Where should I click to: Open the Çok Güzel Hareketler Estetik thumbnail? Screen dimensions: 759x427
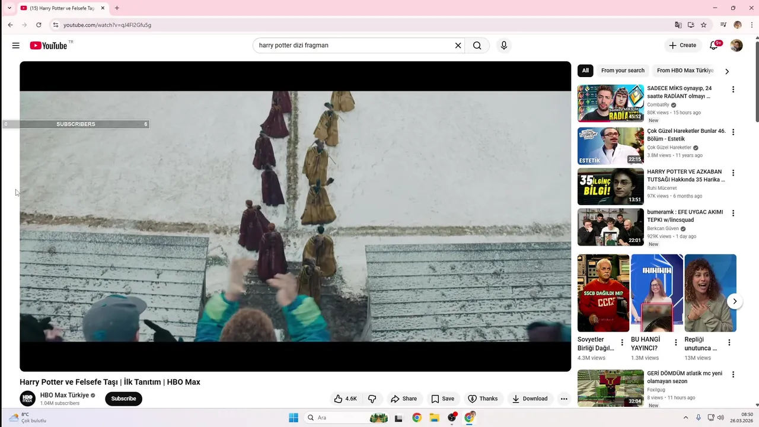click(611, 146)
